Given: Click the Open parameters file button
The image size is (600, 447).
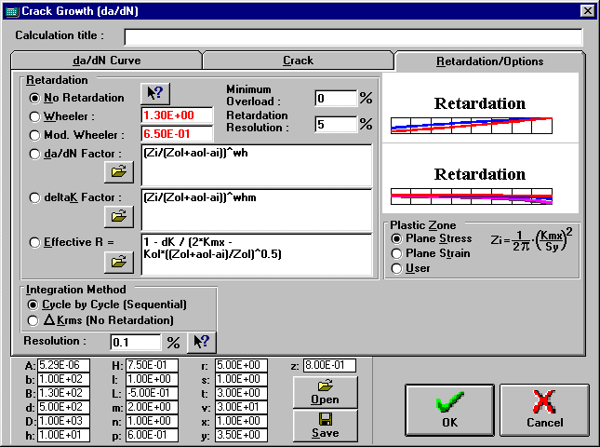Looking at the screenshot, I should coord(325,391).
